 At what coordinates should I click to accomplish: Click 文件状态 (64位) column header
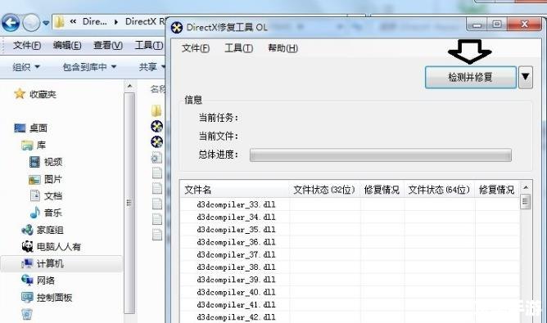pos(439,190)
